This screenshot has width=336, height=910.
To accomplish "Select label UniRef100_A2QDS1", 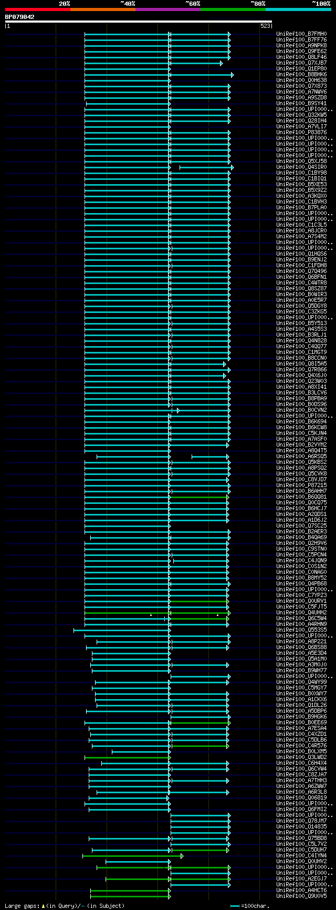I will 301,514.
